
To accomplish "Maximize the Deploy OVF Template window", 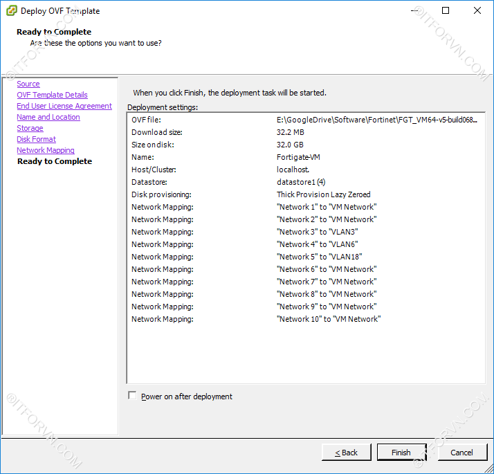I will [x=446, y=10].
